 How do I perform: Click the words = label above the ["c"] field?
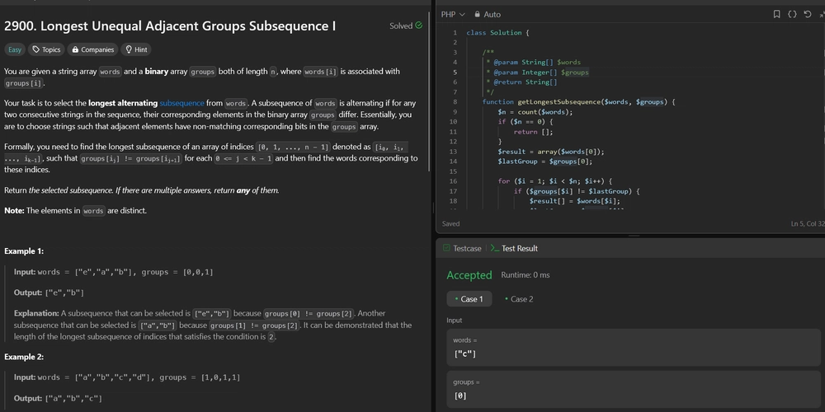point(464,340)
